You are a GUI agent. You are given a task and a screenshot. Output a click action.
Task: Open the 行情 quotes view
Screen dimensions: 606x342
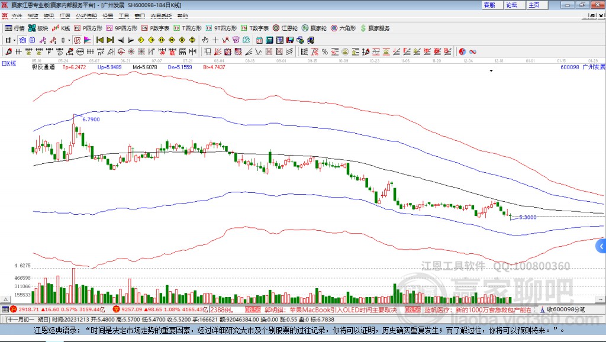tap(15, 28)
